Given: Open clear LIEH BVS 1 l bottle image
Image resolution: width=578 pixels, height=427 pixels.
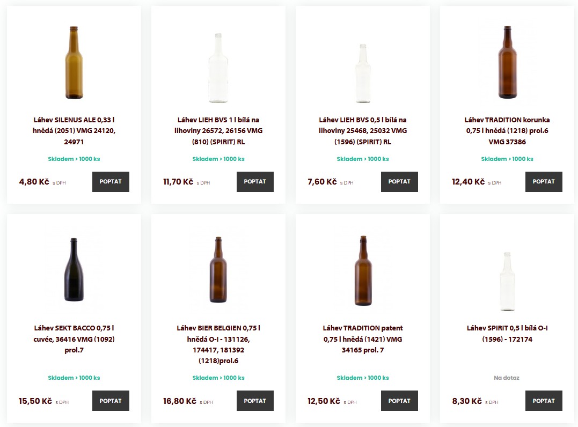Looking at the screenshot, I should tap(218, 68).
